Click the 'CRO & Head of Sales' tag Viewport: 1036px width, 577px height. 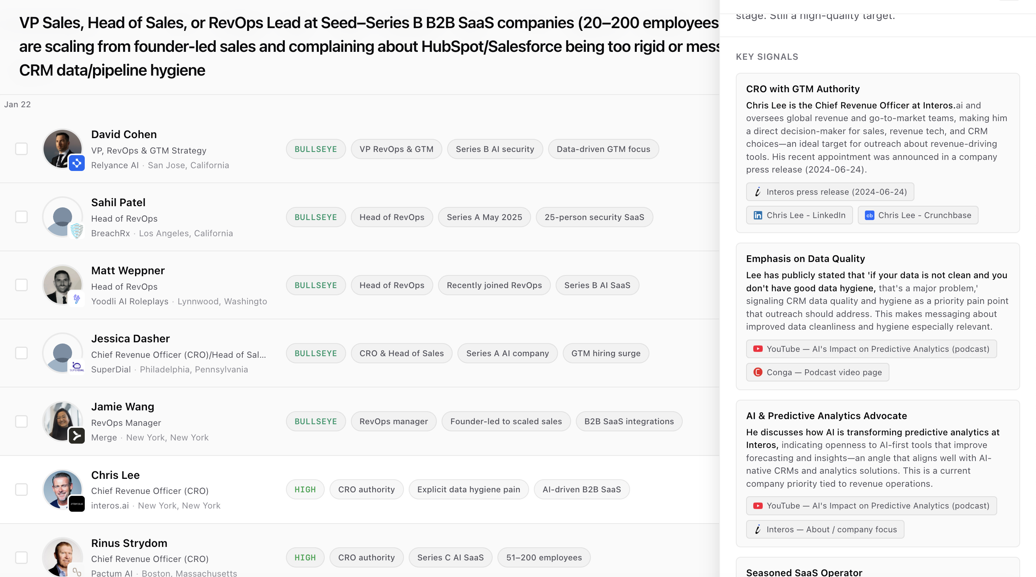(x=402, y=353)
